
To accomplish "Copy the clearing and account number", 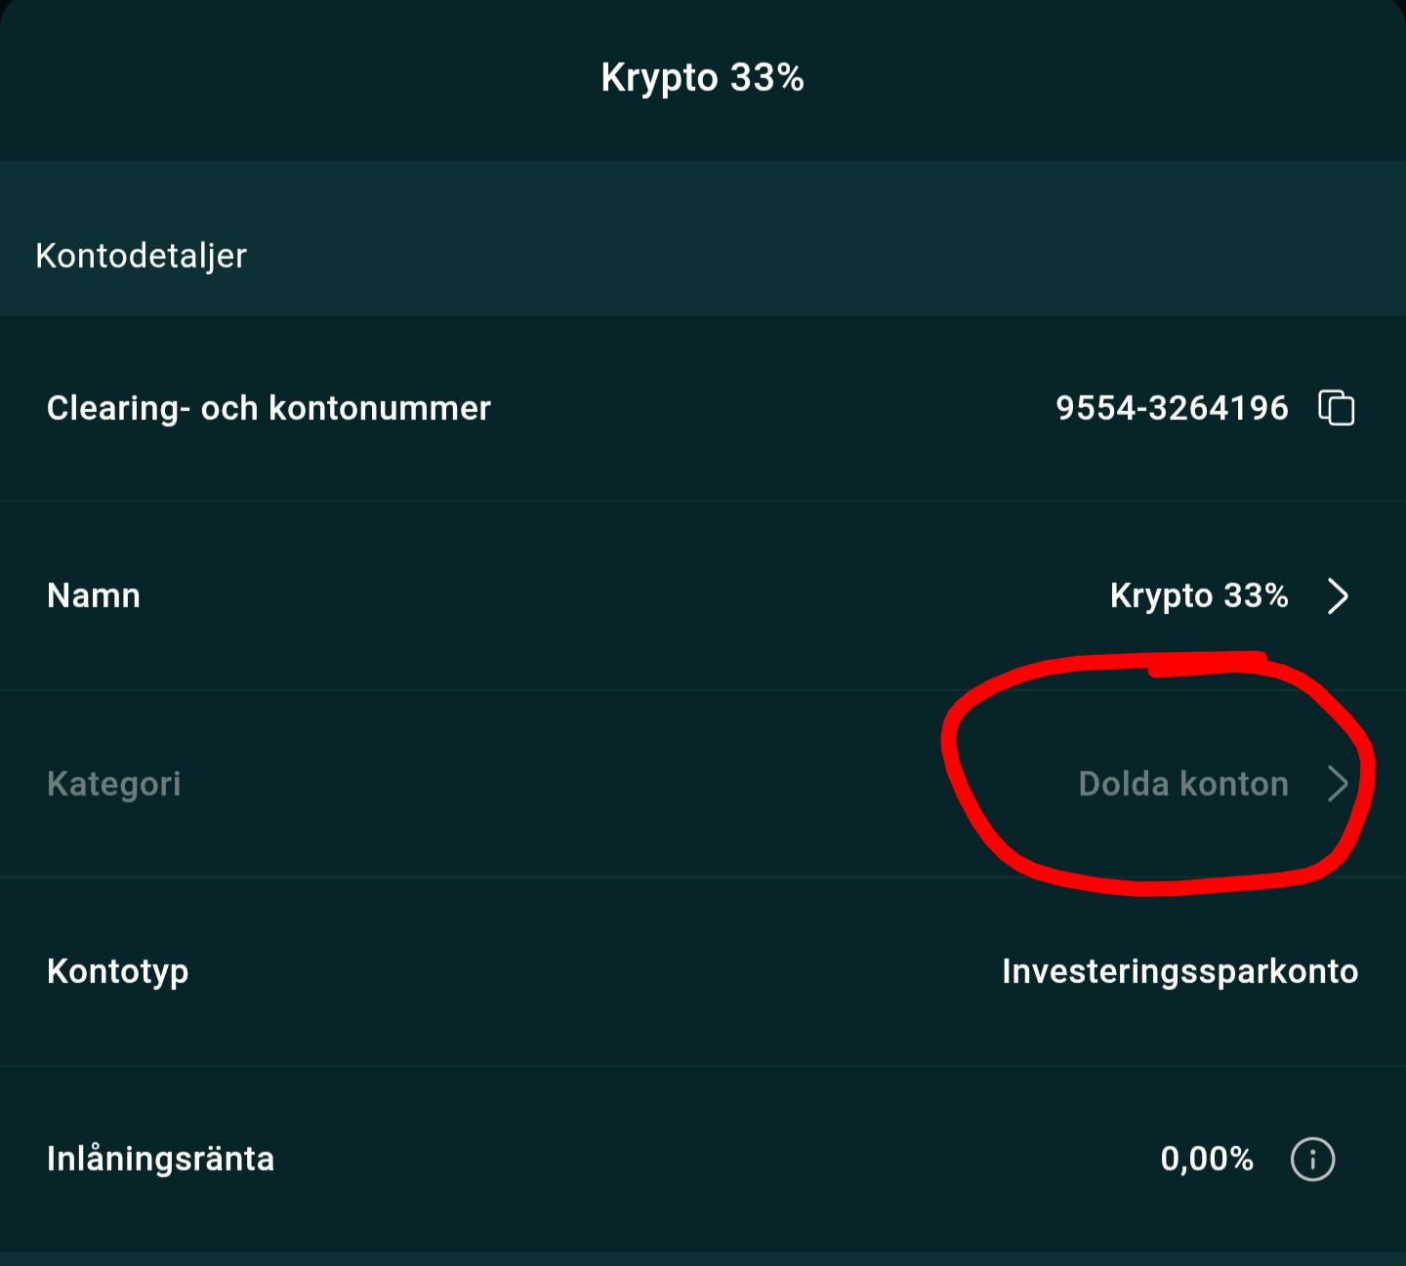I will point(1336,408).
